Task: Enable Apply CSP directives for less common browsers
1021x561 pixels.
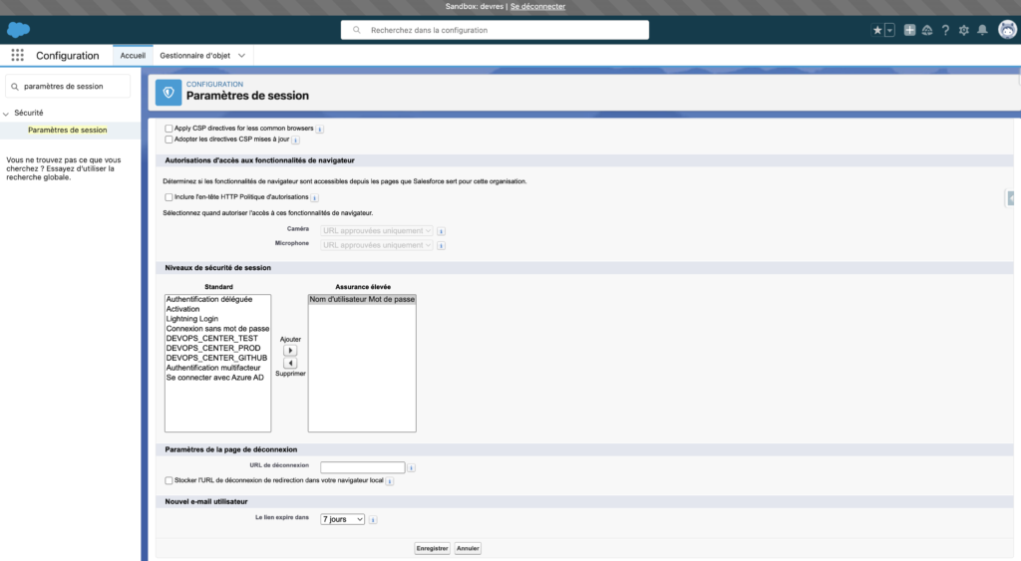Action: (x=169, y=129)
